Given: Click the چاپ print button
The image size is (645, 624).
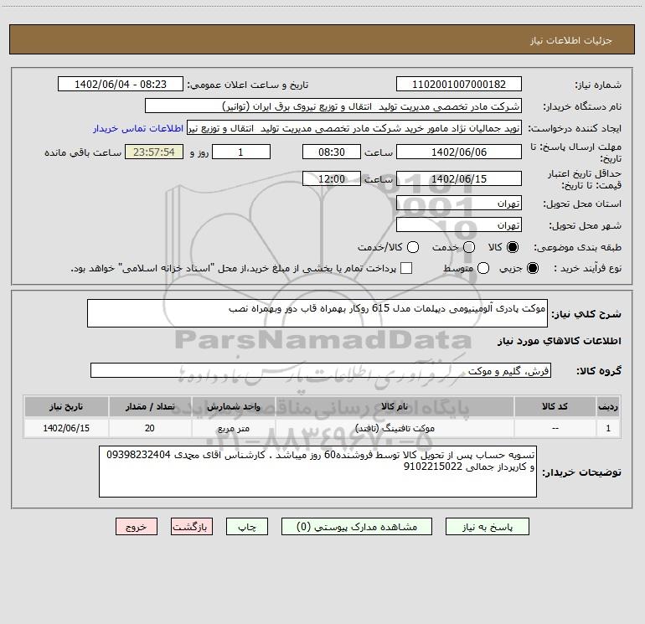Looking at the screenshot, I should coord(247,527).
